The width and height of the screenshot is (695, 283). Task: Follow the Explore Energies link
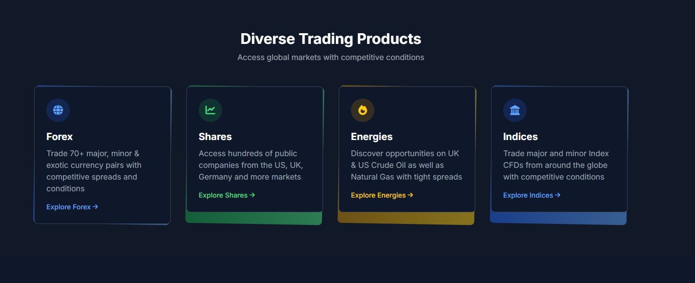pos(378,195)
